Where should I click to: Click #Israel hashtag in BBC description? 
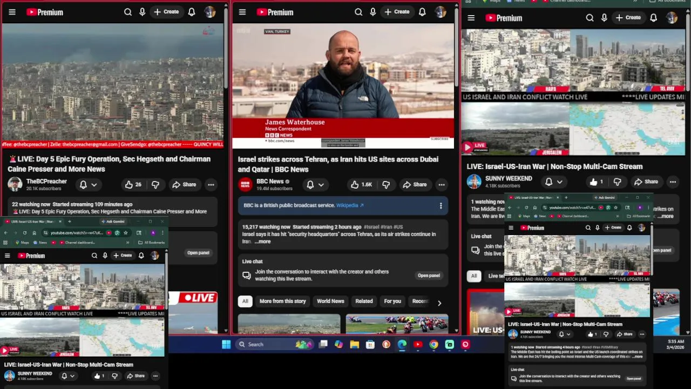(371, 227)
